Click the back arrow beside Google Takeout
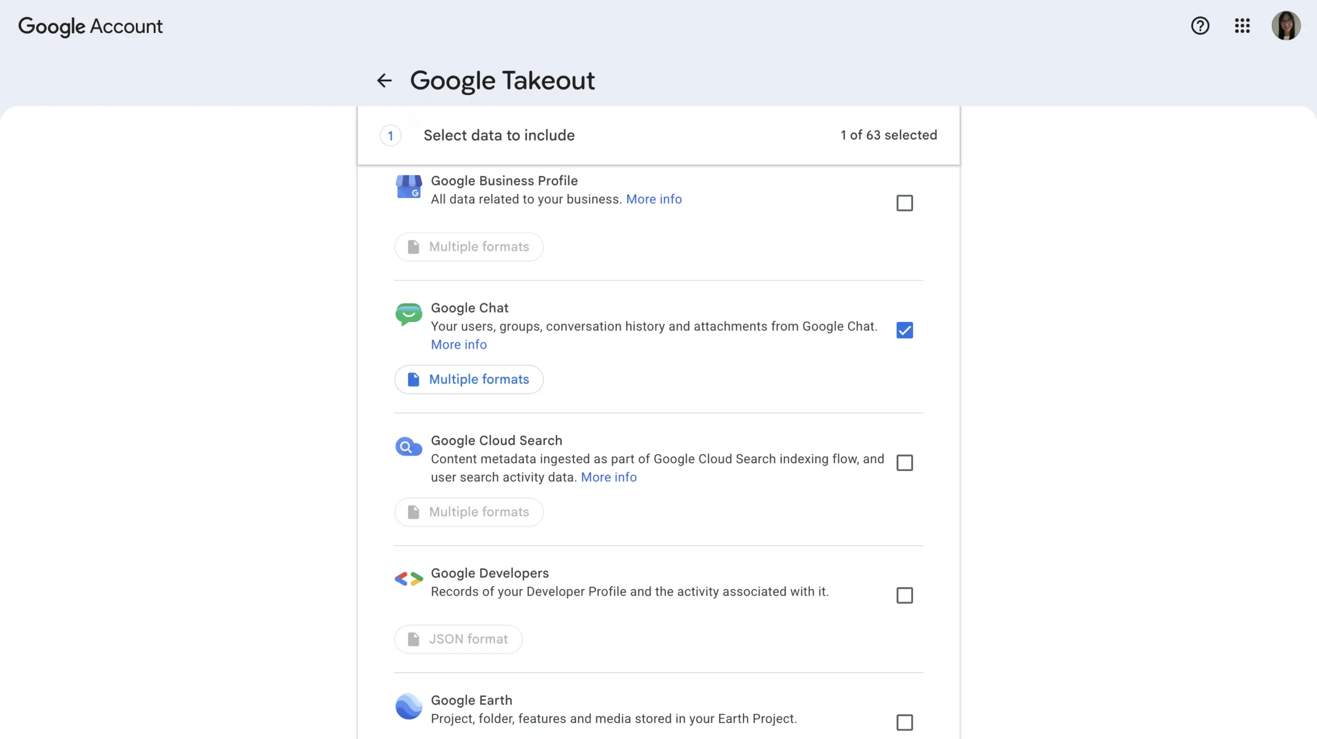 tap(384, 81)
